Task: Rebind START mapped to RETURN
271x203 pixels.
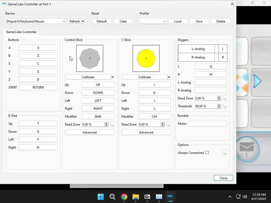Action: pyautogui.click(x=38, y=87)
